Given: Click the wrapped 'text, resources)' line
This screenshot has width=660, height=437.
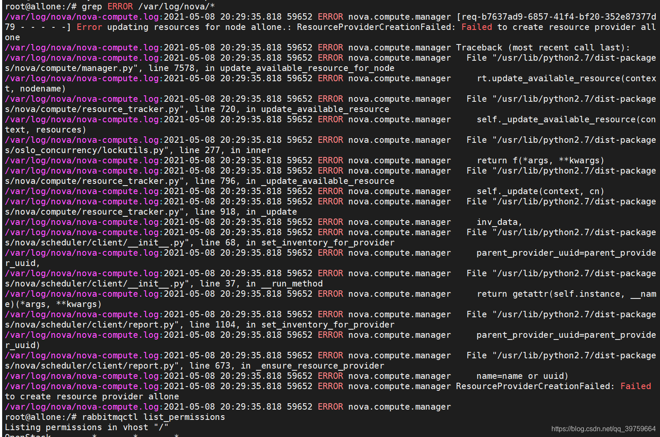Looking at the screenshot, I should [x=45, y=130].
